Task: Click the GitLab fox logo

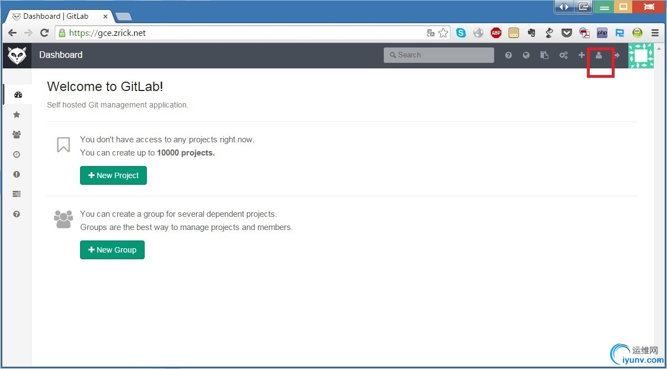Action: click(17, 55)
